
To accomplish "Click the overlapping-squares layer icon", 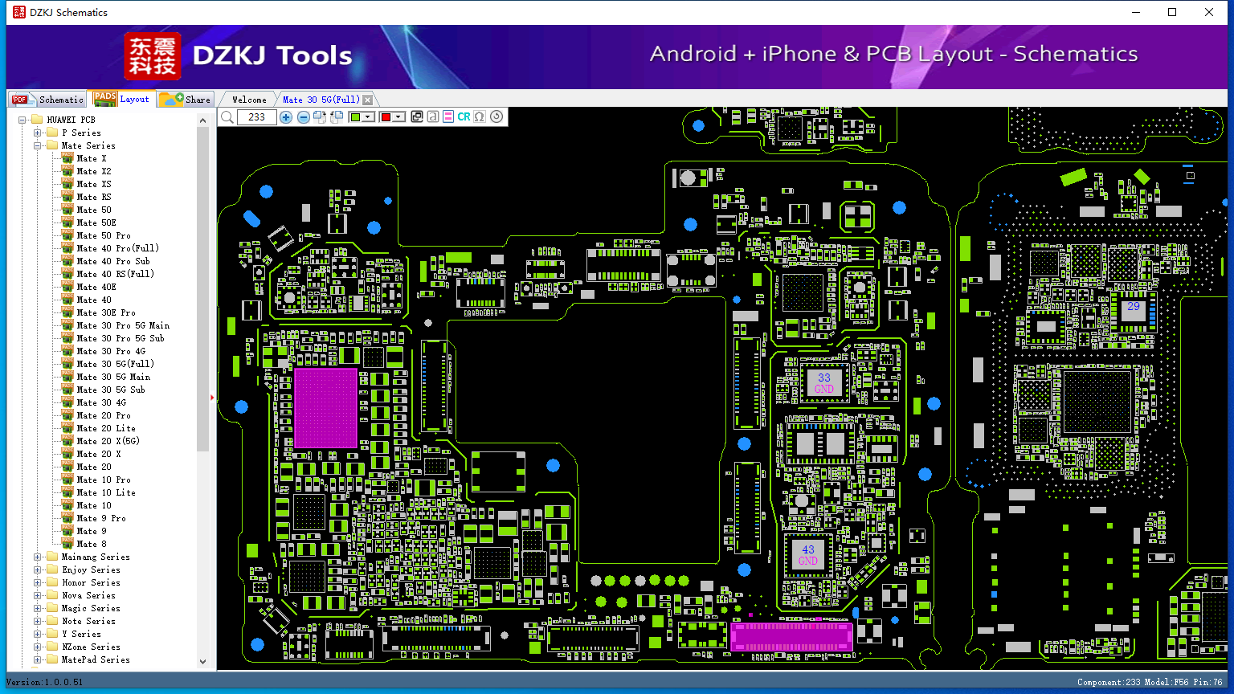I will [417, 117].
